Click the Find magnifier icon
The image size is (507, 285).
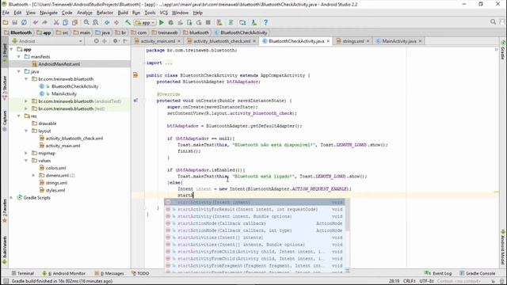coord(86,23)
